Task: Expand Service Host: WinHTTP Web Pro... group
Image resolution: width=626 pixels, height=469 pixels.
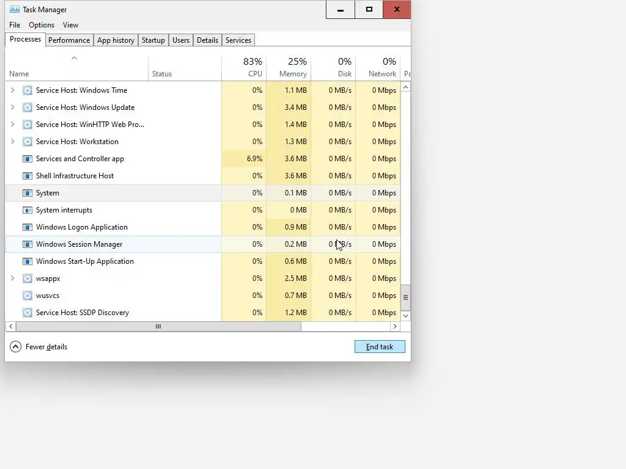Action: (x=12, y=125)
